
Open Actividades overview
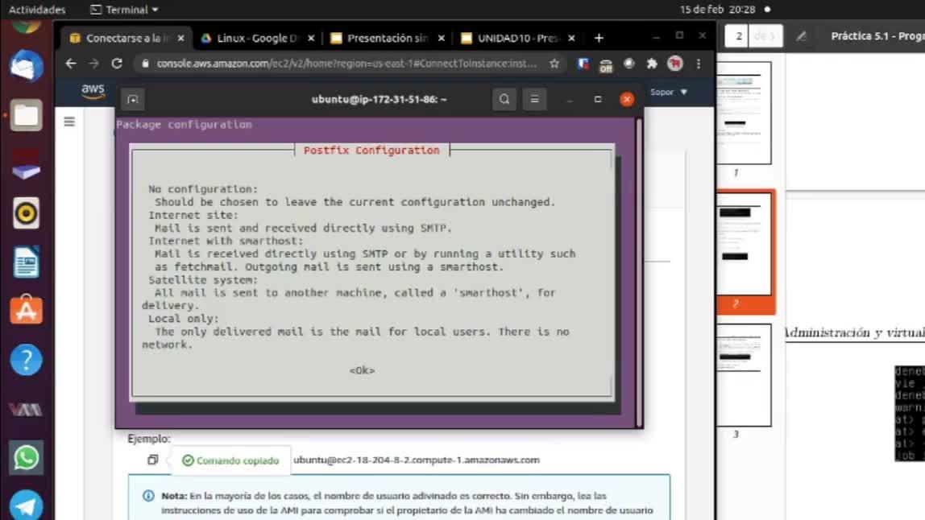36,10
